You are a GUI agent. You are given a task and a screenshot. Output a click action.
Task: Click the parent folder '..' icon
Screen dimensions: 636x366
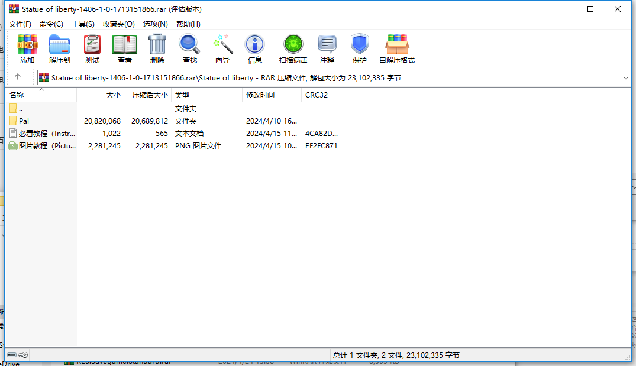pyautogui.click(x=13, y=108)
